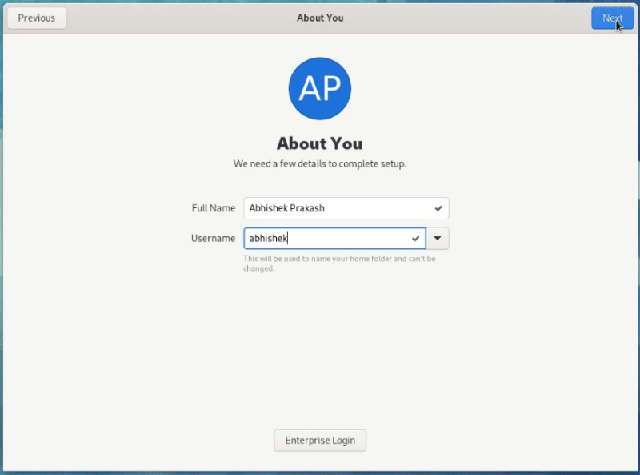The width and height of the screenshot is (640, 475).
Task: Click the AP avatar picture
Action: tap(320, 89)
